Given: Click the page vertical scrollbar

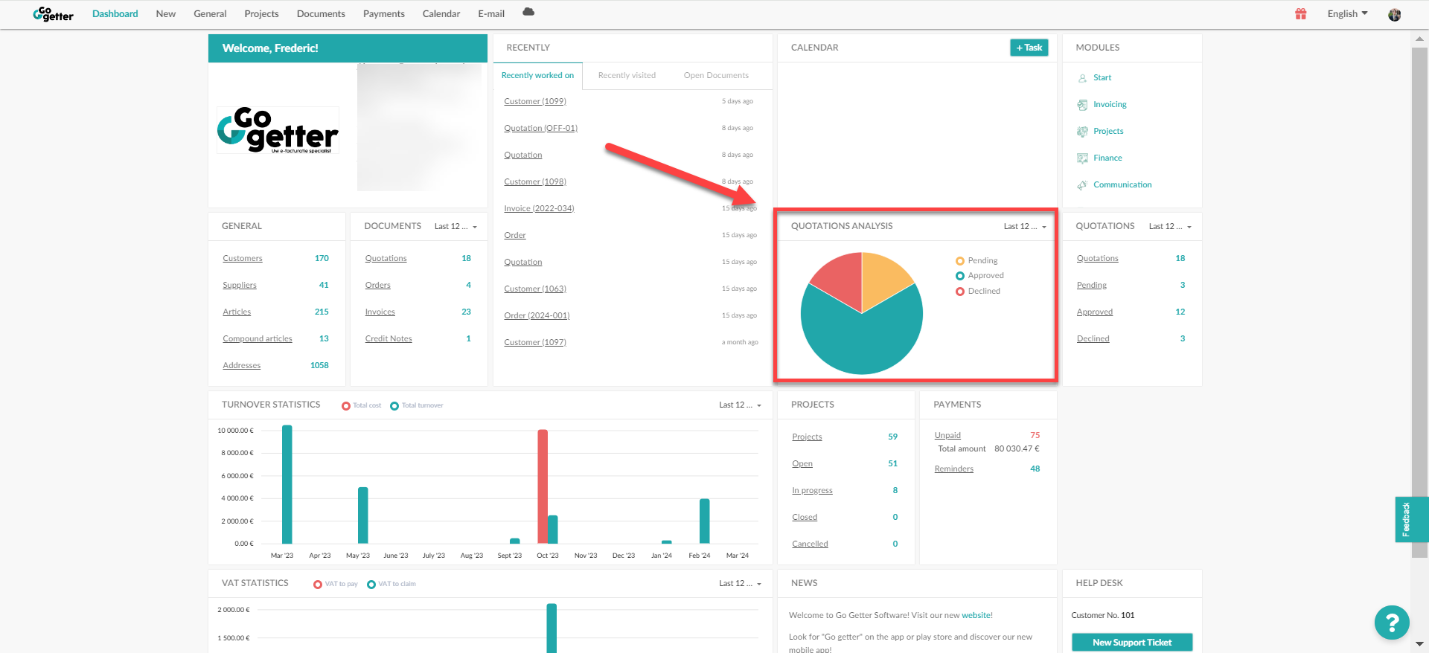Looking at the screenshot, I should point(1419,303).
